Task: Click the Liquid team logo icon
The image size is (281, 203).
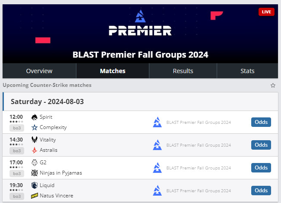Action: [x=35, y=185]
